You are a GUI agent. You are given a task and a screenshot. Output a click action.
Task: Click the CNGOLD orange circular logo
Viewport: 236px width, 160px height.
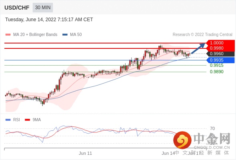tap(182, 140)
